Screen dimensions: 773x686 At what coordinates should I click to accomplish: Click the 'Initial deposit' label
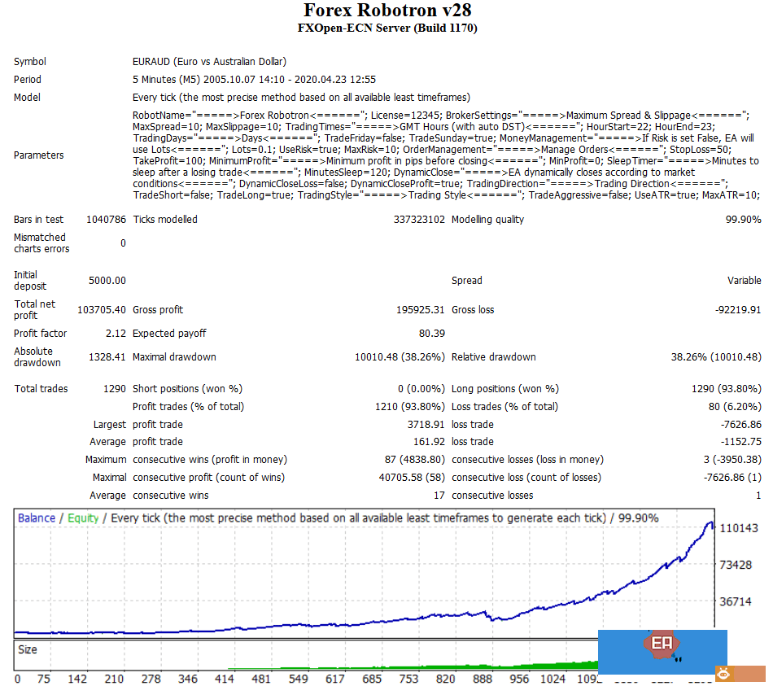(30, 281)
